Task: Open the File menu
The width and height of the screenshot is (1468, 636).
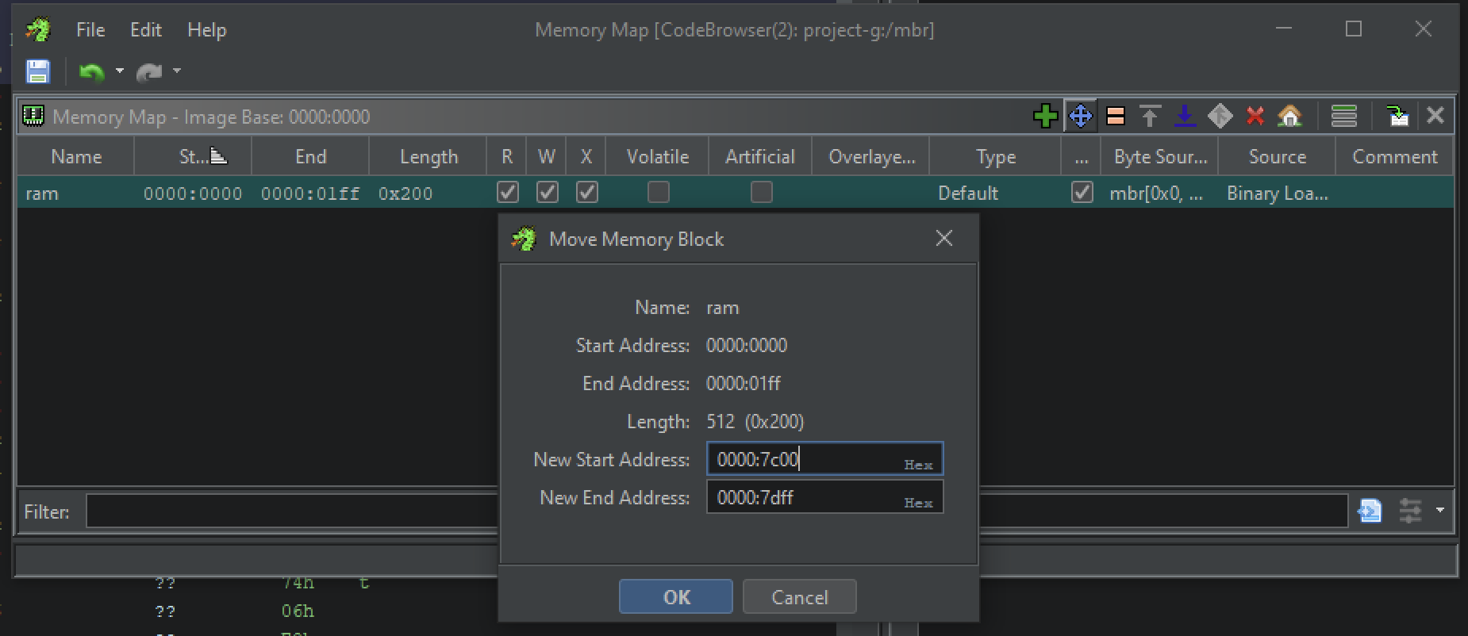Action: (x=90, y=30)
